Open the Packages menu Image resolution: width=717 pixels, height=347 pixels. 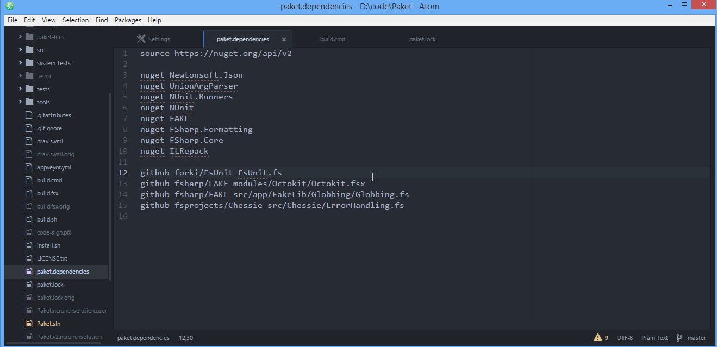[x=128, y=20]
